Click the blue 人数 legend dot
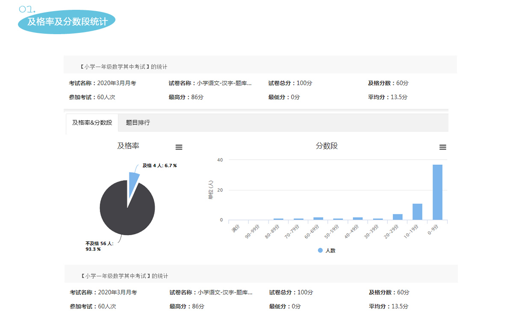This screenshot has width=513, height=319. point(320,251)
